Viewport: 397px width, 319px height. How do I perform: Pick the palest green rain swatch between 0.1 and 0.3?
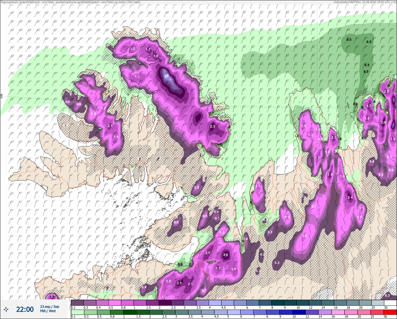77,312
